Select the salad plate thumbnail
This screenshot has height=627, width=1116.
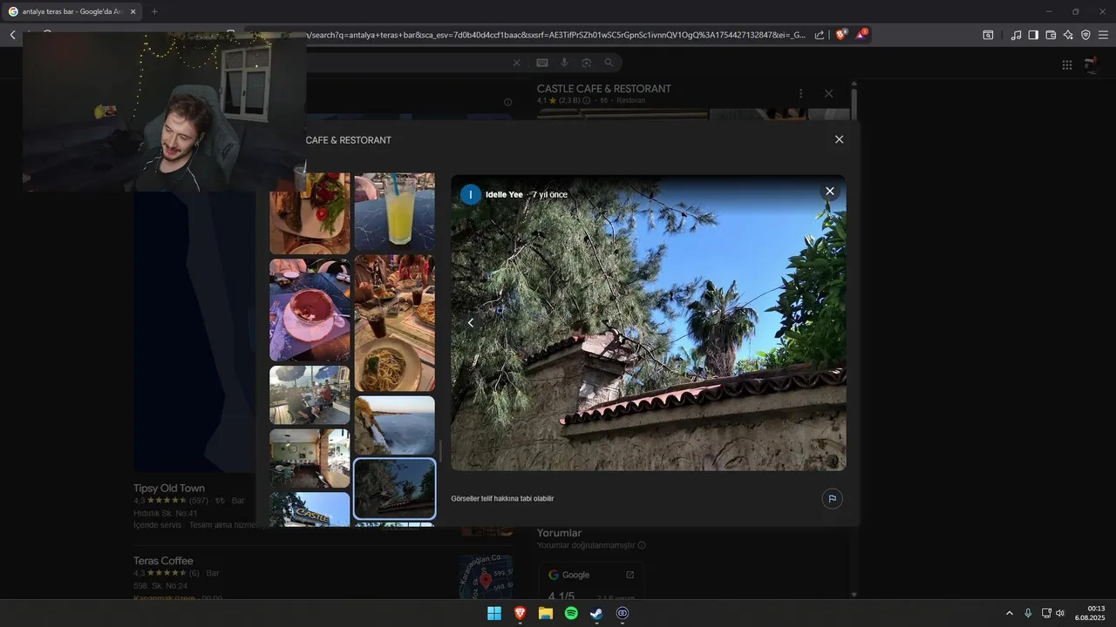coord(310,213)
